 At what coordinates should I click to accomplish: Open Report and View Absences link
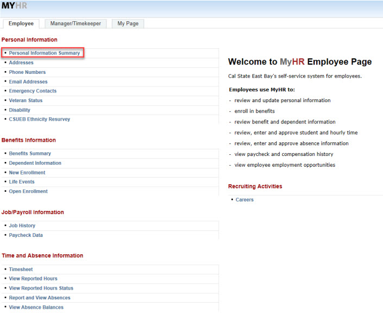(40, 298)
